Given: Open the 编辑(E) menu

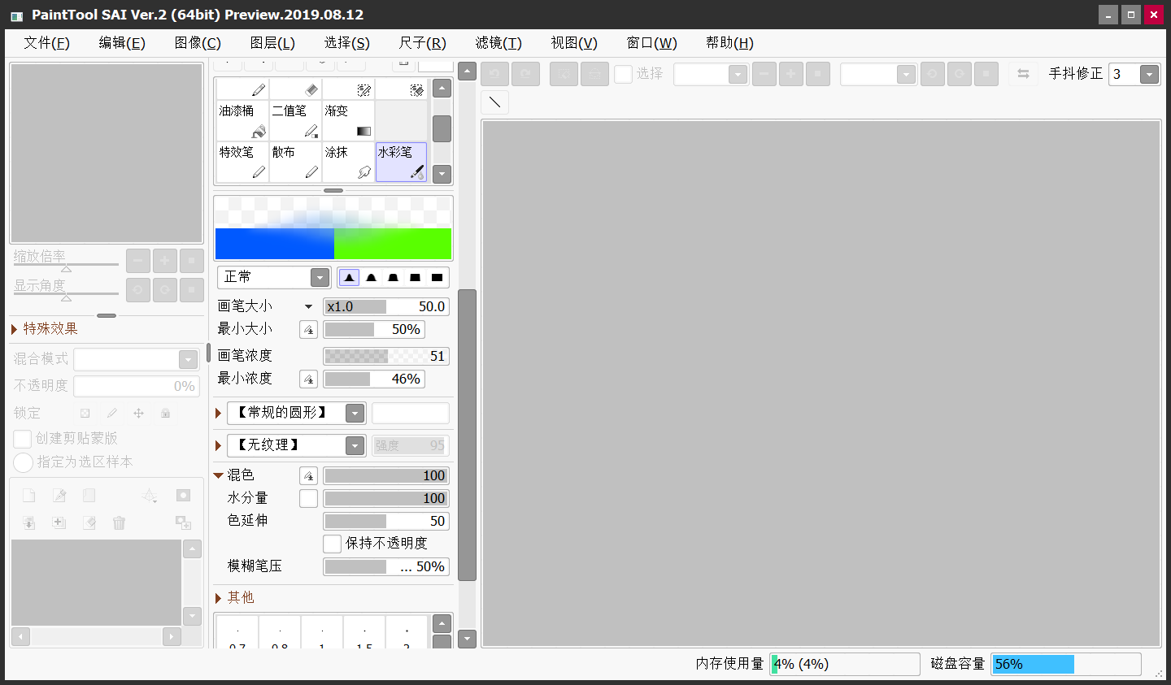Looking at the screenshot, I should click(122, 43).
